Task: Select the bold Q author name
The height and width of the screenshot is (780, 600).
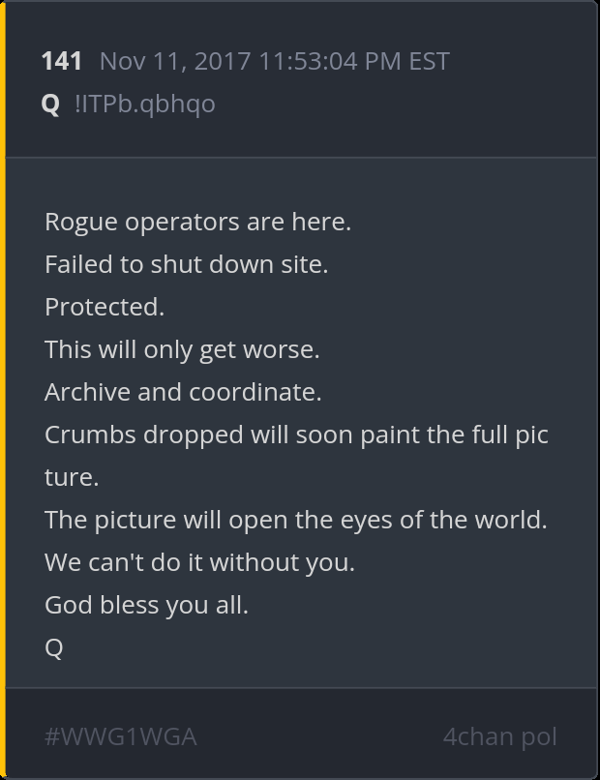Action: coord(50,103)
